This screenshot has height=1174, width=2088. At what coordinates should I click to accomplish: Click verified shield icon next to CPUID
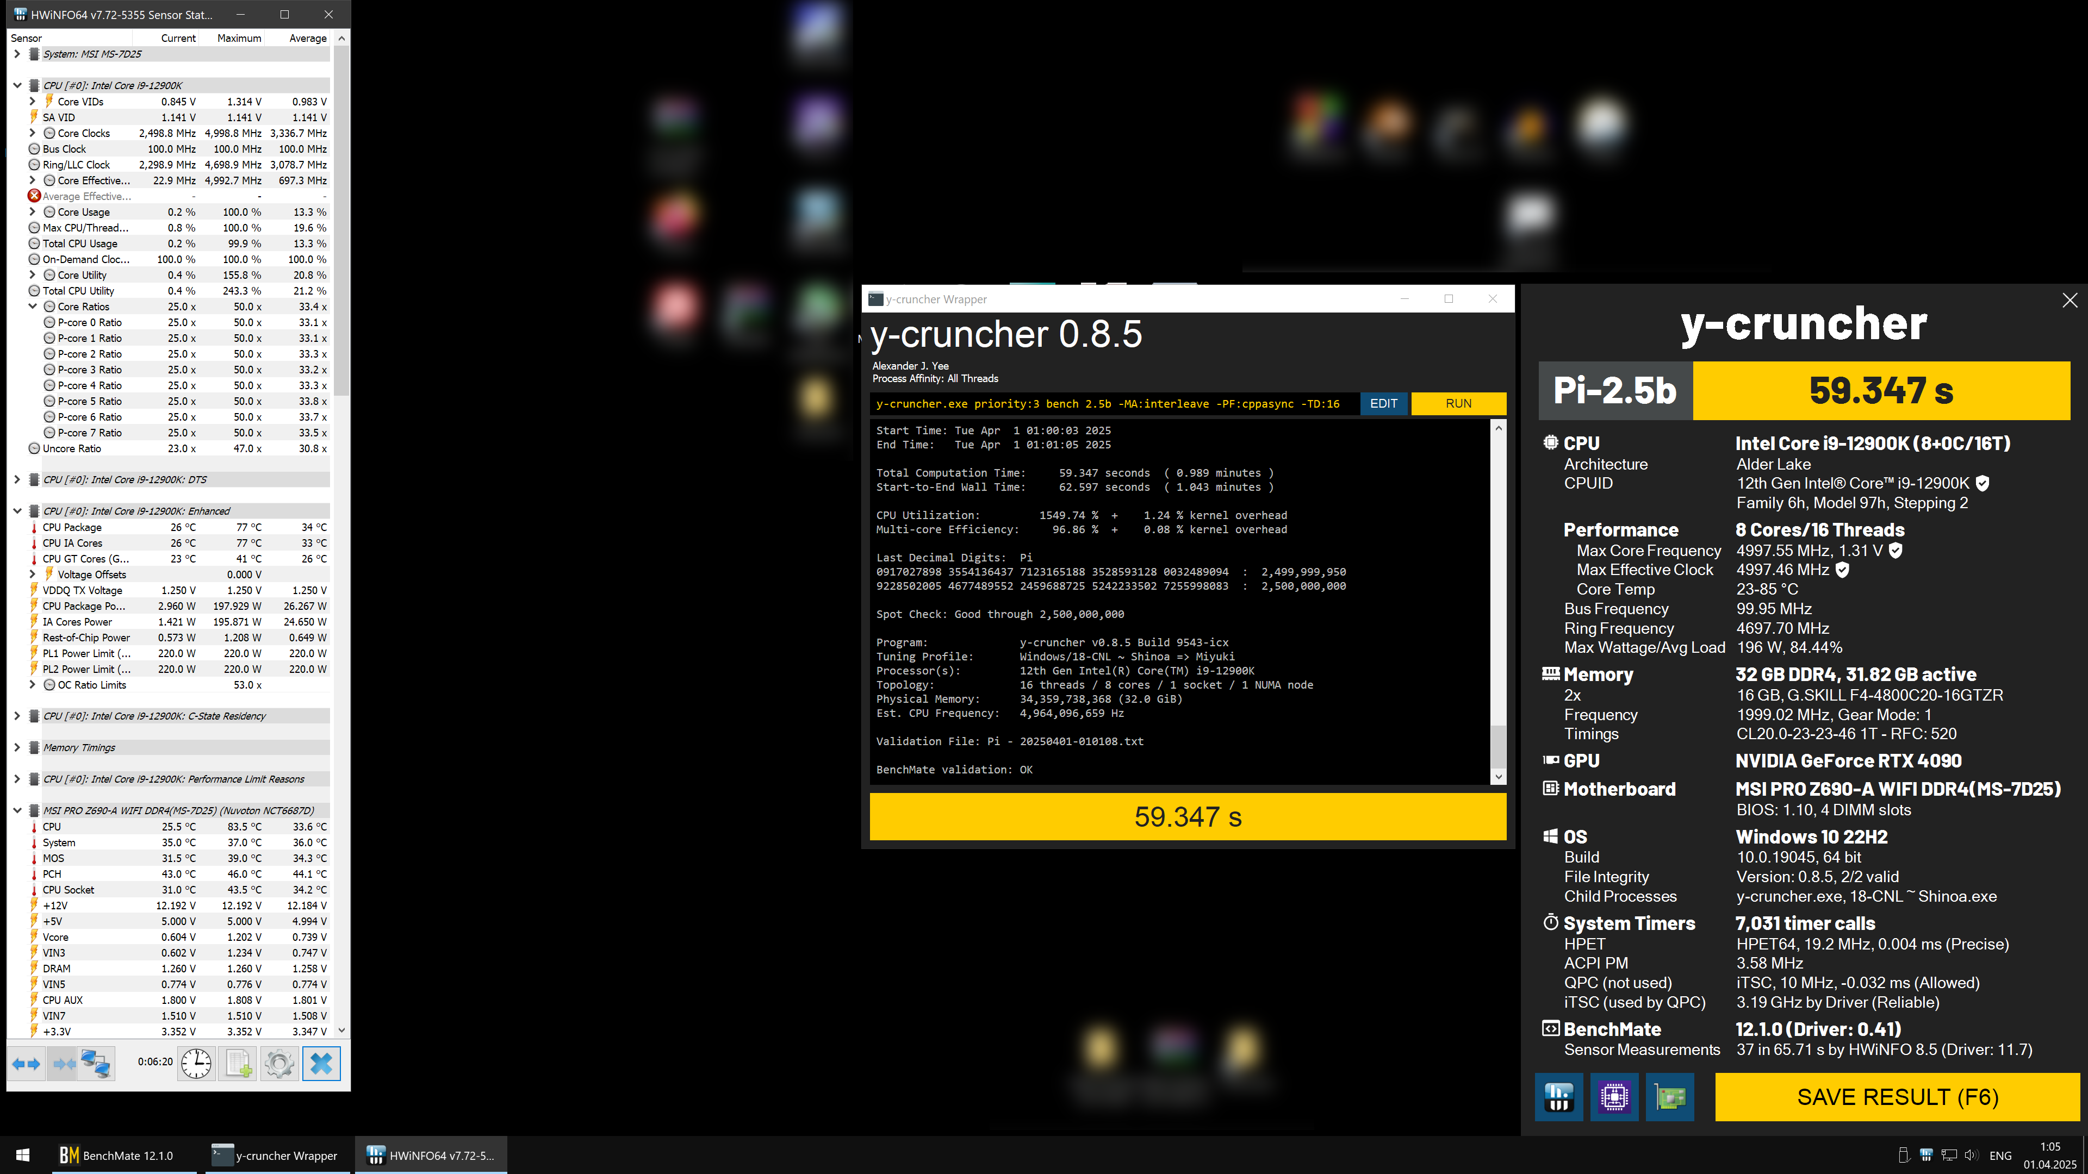click(x=1982, y=484)
